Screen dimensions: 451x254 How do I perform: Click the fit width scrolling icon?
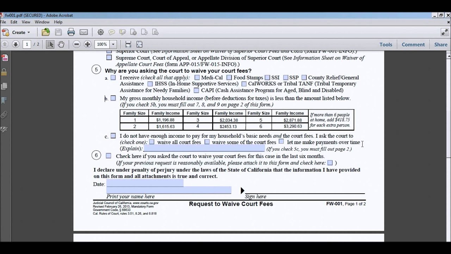tap(128, 44)
